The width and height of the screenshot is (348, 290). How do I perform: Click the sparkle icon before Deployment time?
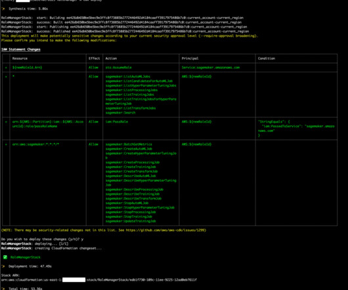coord(3,266)
